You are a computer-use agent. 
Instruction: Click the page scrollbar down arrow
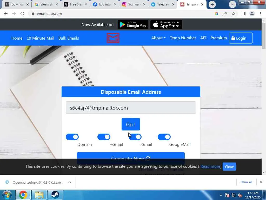tap(264, 172)
